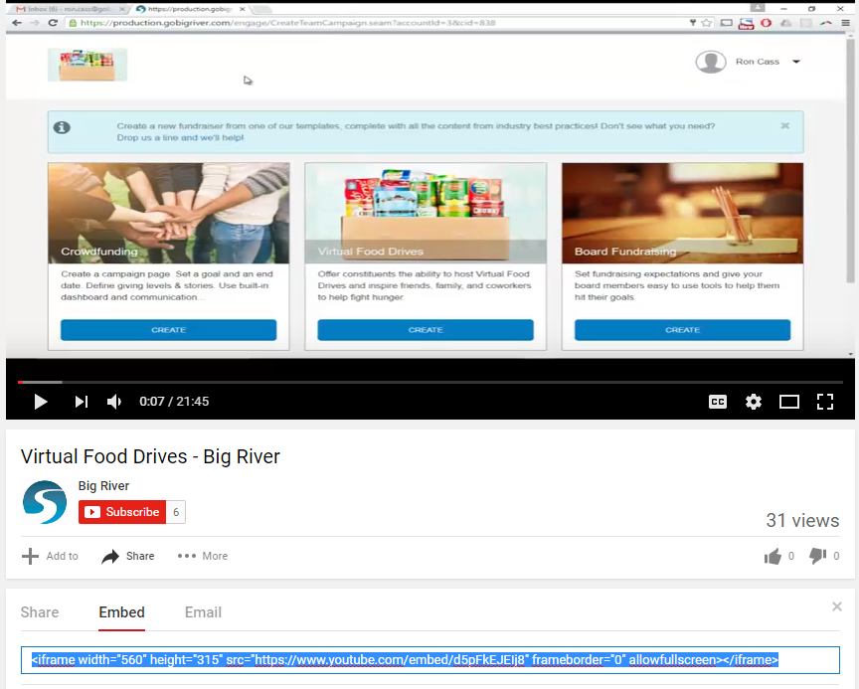Click the Ron Cass profile avatar
This screenshot has width=859, height=689.
pyautogui.click(x=711, y=62)
